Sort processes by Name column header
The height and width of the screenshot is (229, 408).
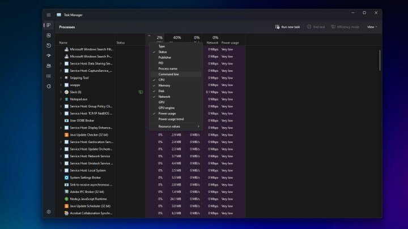(63, 42)
